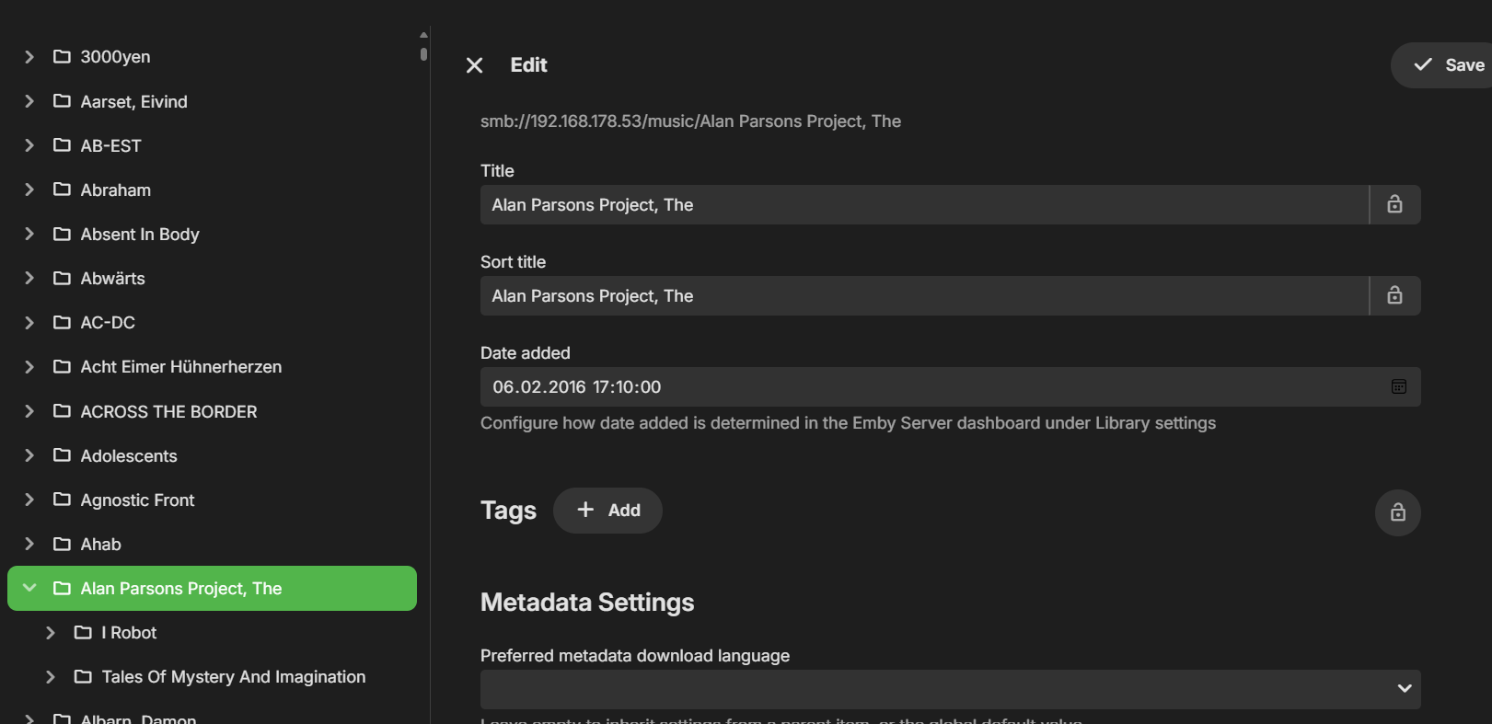Toggle the lock for Tags section

tap(1397, 512)
